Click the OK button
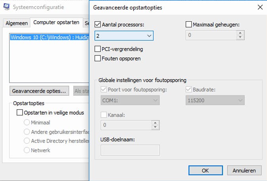Viewport: 267px width, 181px height. (205, 171)
